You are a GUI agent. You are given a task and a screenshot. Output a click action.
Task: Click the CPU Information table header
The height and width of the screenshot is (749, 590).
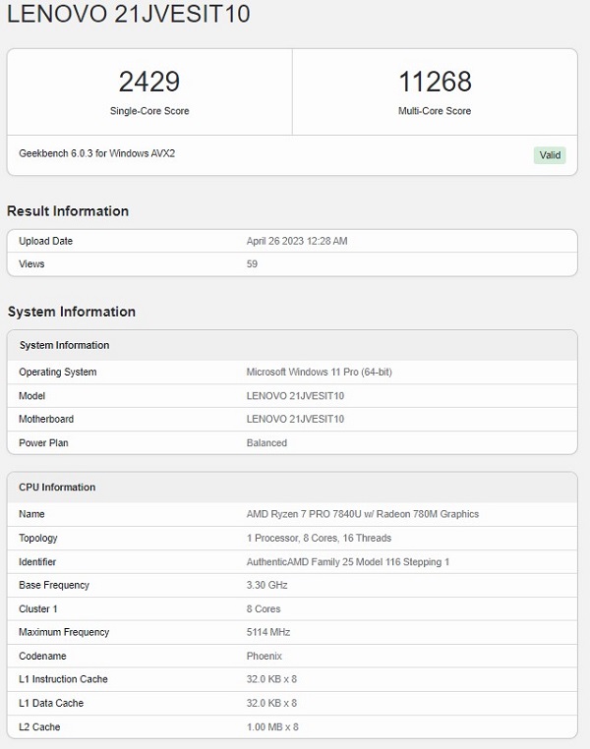(57, 488)
